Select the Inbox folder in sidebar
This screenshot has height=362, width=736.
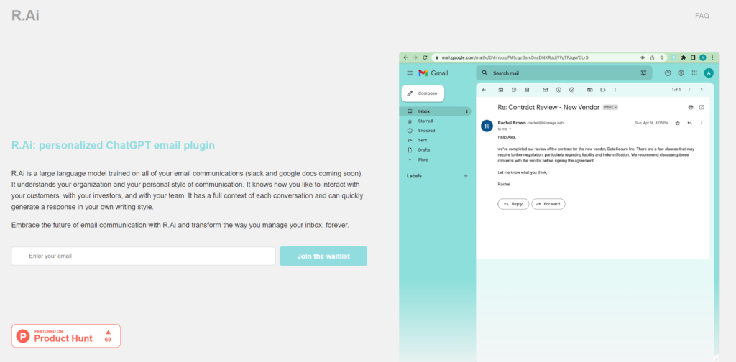424,111
